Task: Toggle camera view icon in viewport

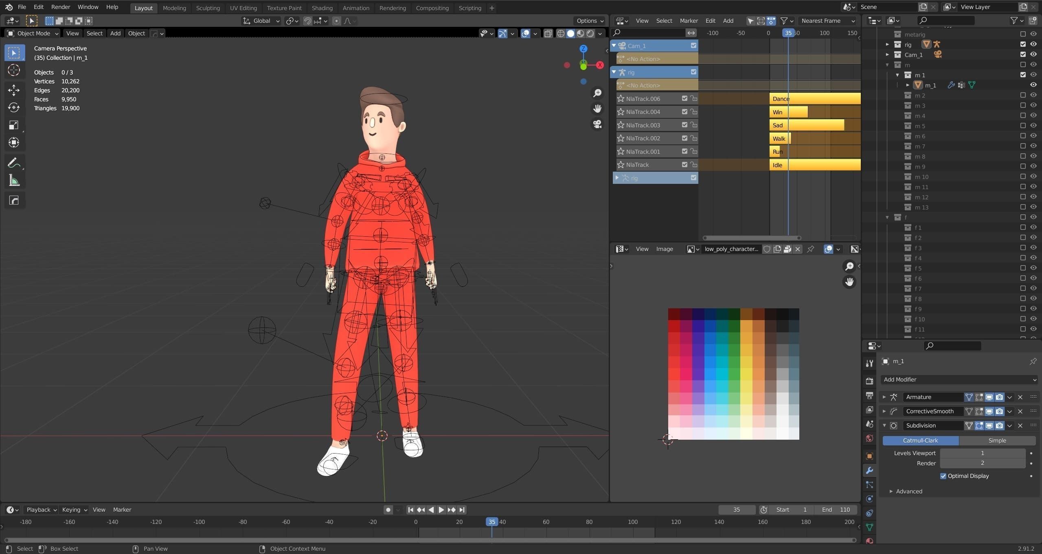Action: (597, 124)
